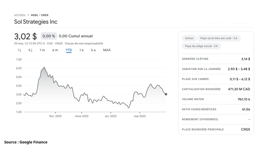Click the Action tag chip
The width and height of the screenshot is (263, 146).
pos(189,38)
